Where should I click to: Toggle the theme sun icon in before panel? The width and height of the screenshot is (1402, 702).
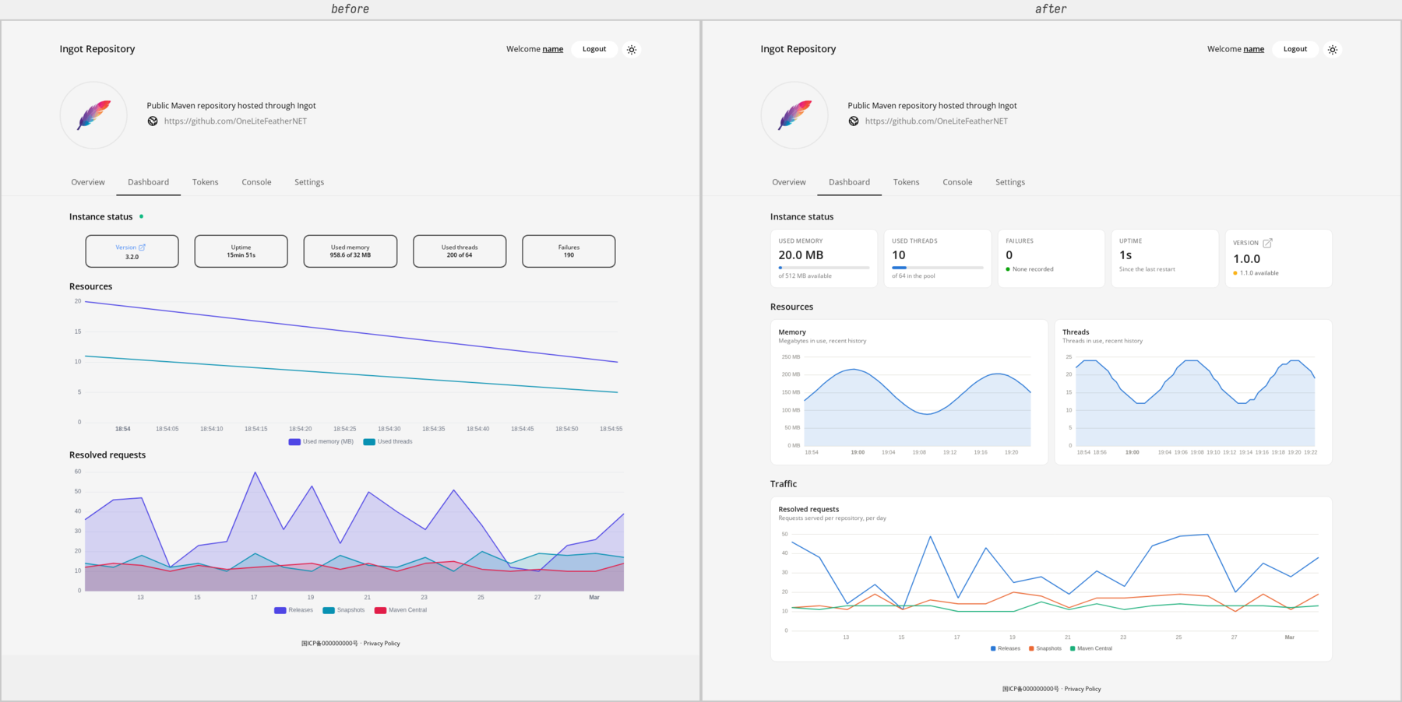(632, 49)
